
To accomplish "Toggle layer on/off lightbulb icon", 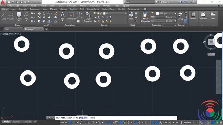I will (95, 13).
